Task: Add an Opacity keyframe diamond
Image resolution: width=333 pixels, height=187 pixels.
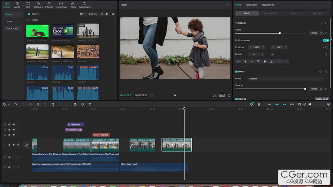Action: 326,89
